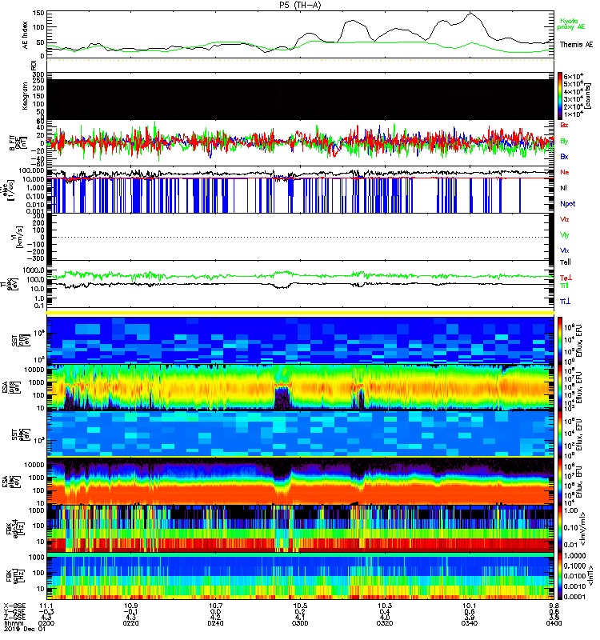Image resolution: width=600 pixels, height=640 pixels.
Task: Select the green 'Viy' velocity legend label
Action: coord(564,235)
